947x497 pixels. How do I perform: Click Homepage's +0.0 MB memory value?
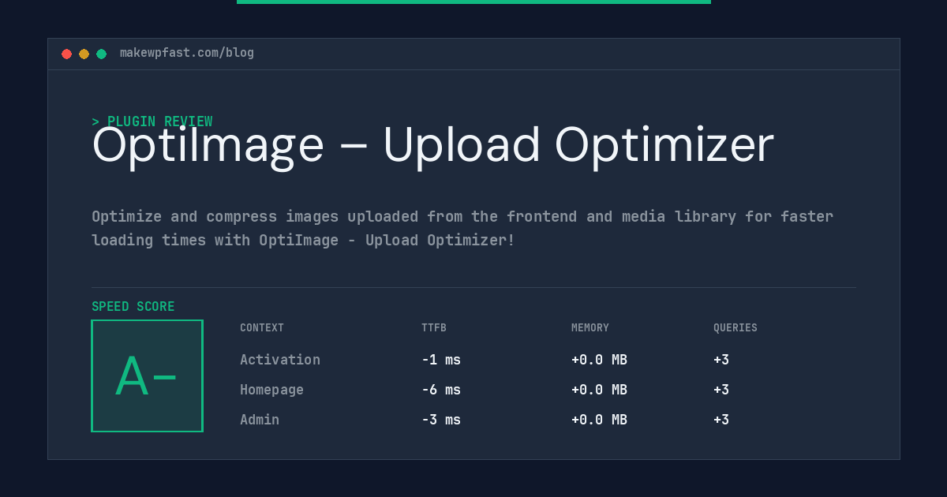(x=599, y=390)
